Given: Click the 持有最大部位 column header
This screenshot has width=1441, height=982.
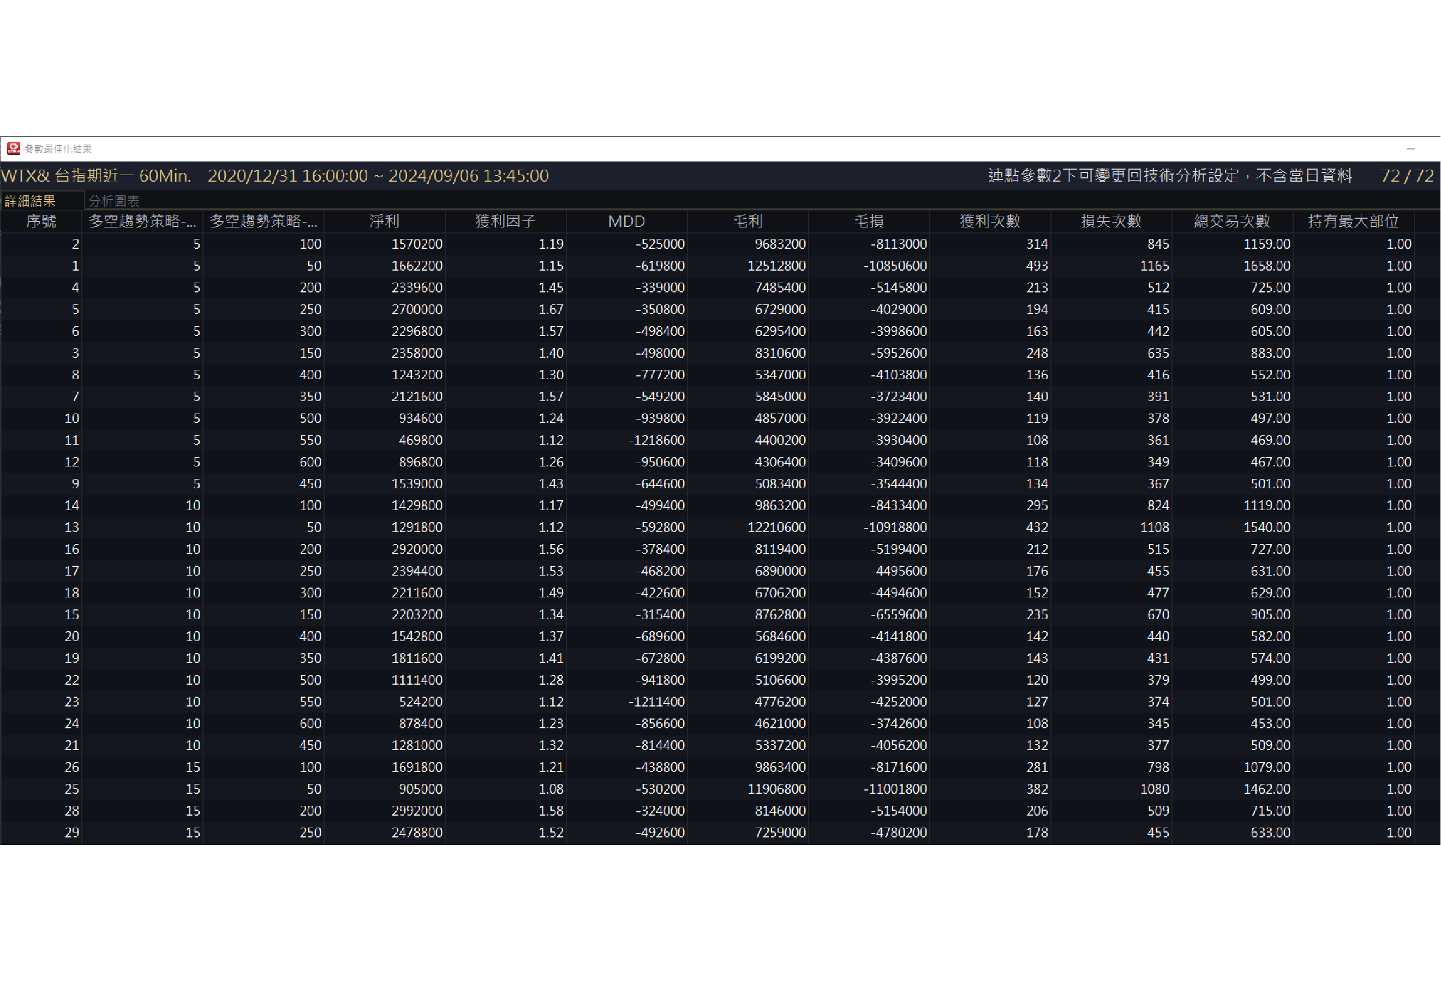Looking at the screenshot, I should click(1353, 221).
